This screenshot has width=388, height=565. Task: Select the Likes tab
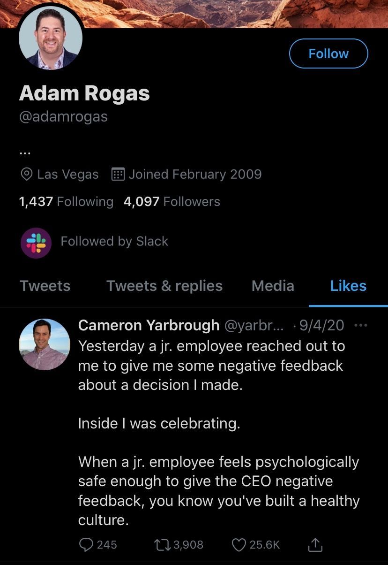pyautogui.click(x=348, y=286)
